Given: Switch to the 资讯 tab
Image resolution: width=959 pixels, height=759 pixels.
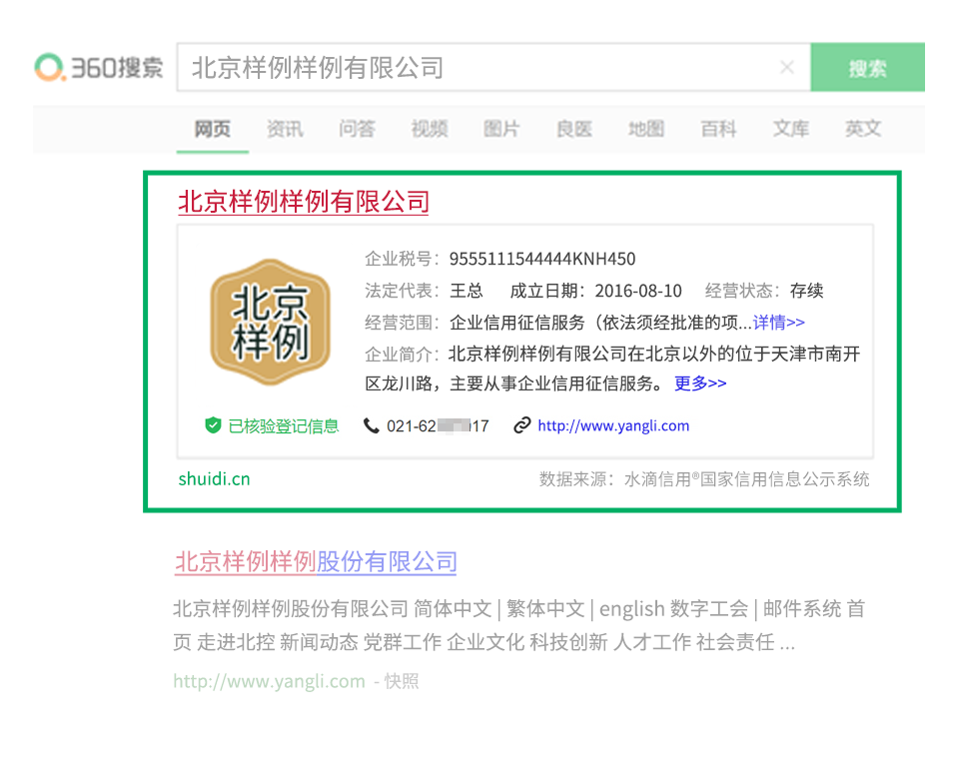Looking at the screenshot, I should click(x=285, y=129).
